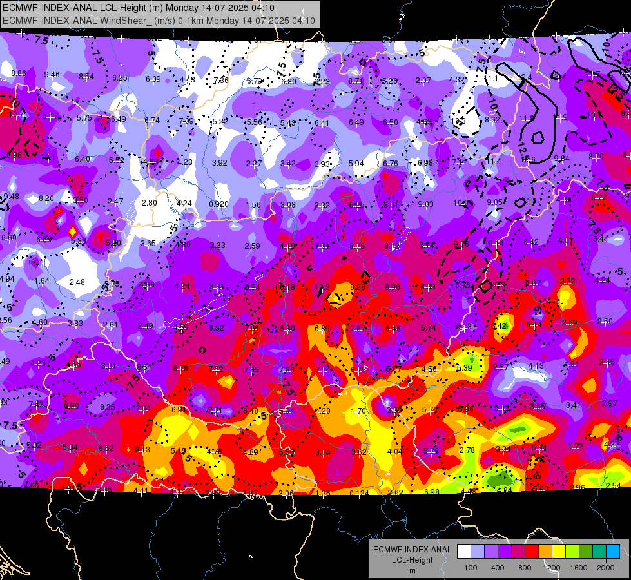Click the grid value 2.48

tap(77, 282)
